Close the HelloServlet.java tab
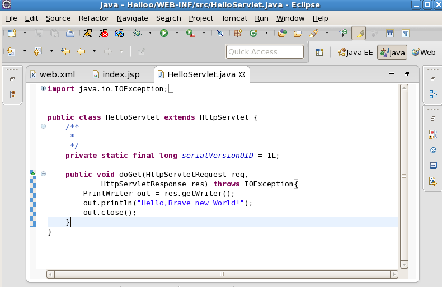 242,74
